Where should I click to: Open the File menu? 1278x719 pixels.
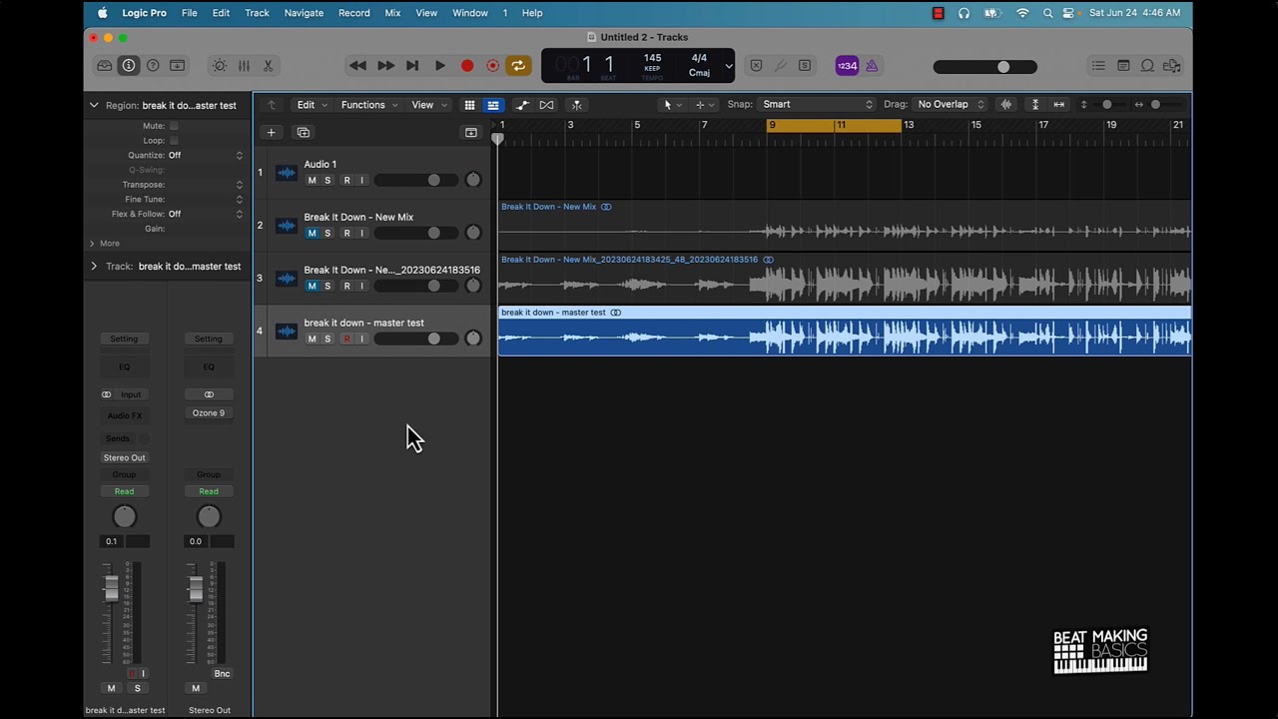189,13
